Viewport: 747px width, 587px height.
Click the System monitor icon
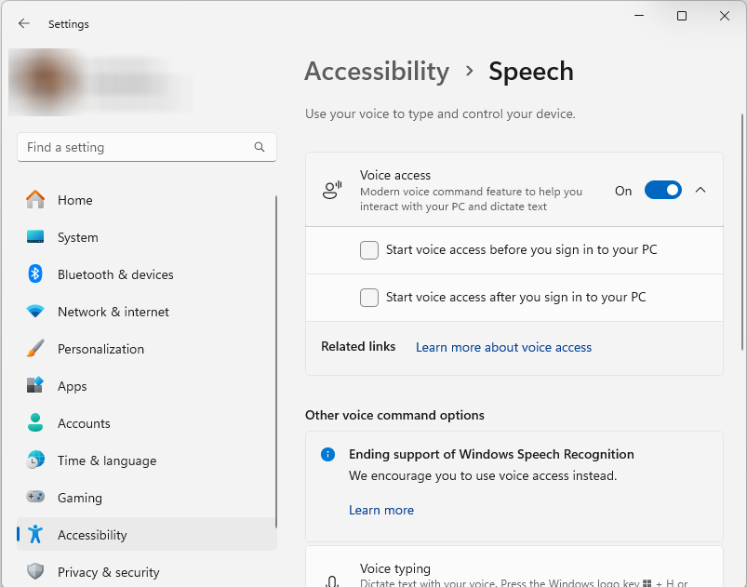(35, 236)
